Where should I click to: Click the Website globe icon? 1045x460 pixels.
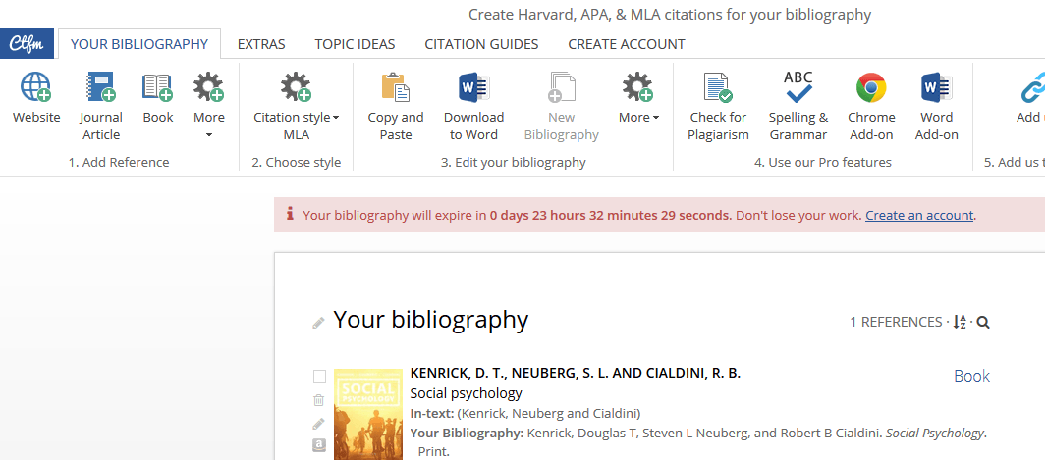(36, 89)
